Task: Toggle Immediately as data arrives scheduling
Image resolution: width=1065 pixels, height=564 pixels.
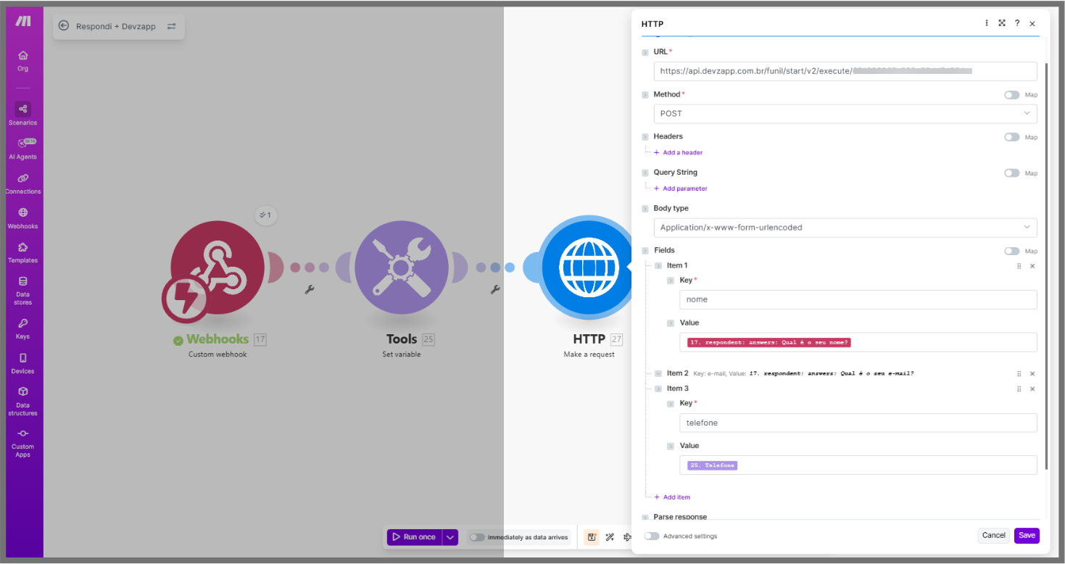Action: [477, 537]
